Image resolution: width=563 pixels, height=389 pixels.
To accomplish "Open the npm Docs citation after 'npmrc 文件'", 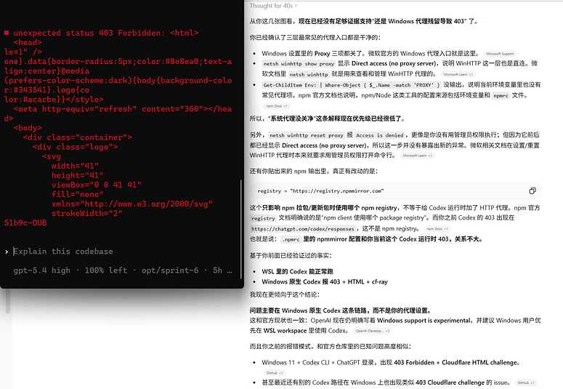I will click(277, 106).
